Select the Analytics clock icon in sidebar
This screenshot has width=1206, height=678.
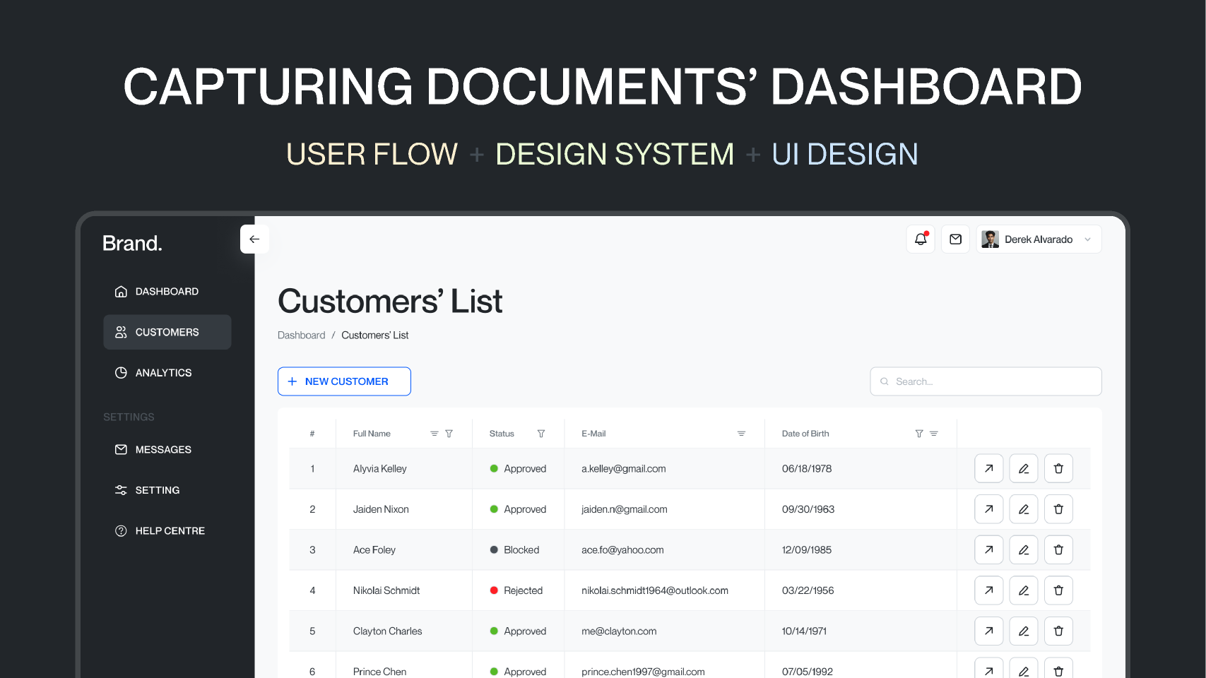(x=121, y=372)
